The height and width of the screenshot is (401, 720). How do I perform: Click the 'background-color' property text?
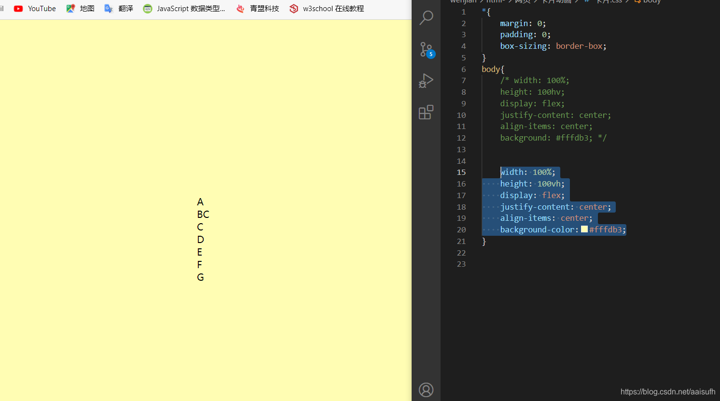coord(537,230)
